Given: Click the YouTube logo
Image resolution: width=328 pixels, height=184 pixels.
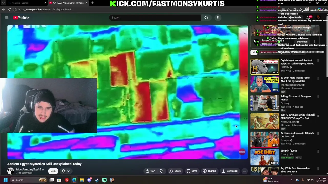Looking at the screenshot, I should click(21, 18).
